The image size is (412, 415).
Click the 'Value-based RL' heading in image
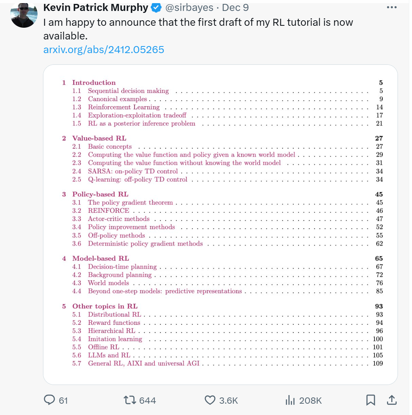coord(99,139)
